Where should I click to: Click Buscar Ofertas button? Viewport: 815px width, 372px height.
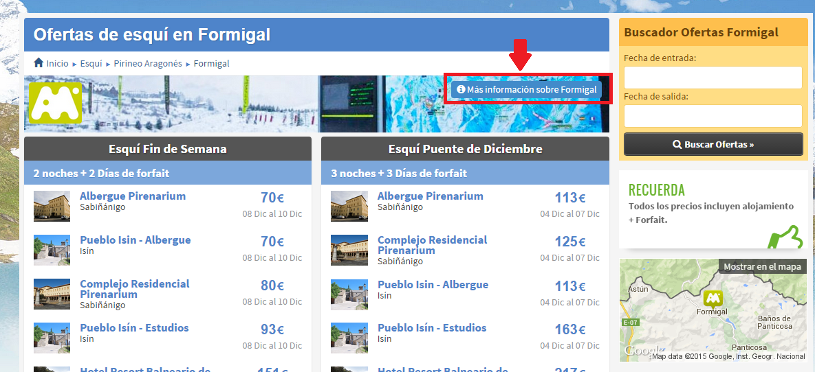coord(713,144)
